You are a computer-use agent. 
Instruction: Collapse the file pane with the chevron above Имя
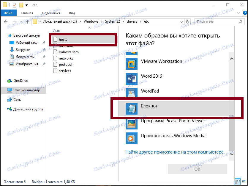(89, 27)
